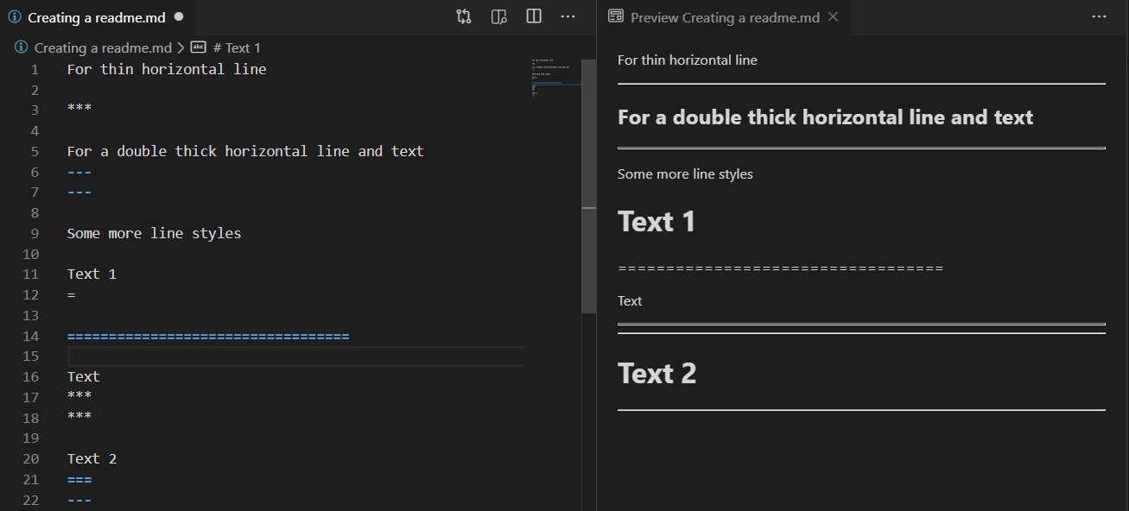Screen dimensions: 1129x511
Task: Click line number 11 in the gutter
Action: pos(30,274)
